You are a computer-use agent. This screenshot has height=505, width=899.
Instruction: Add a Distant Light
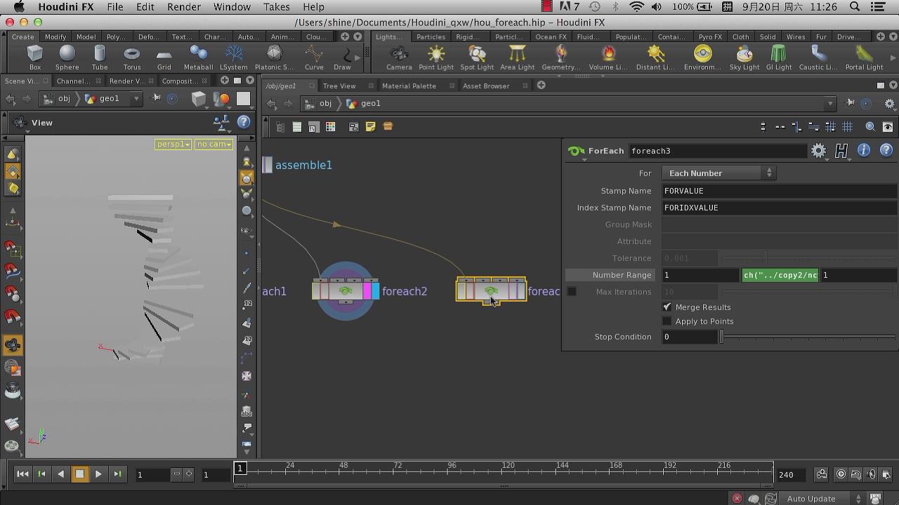(x=655, y=58)
